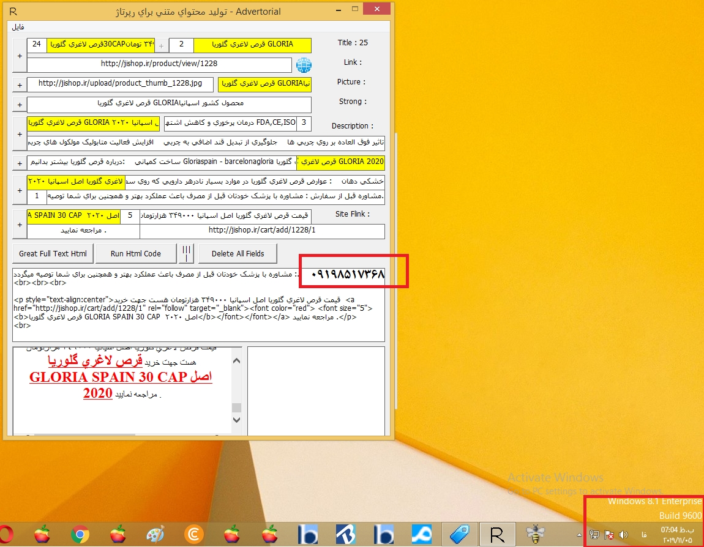Click the Great Full Text Html button

pyautogui.click(x=53, y=253)
